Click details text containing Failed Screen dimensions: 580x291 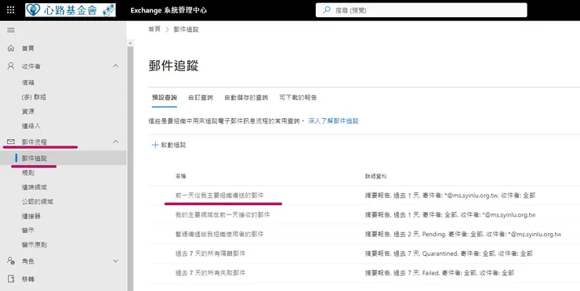pyautogui.click(x=440, y=273)
